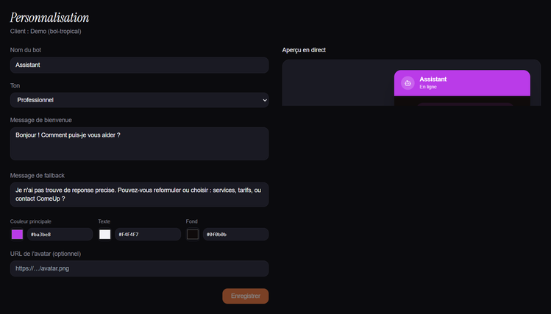
Task: Open the Texte white color swatch
Action: click(104, 235)
